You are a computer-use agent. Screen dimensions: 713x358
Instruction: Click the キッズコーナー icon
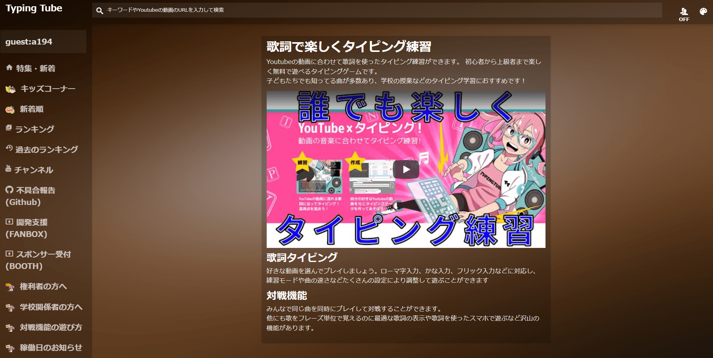coord(11,89)
